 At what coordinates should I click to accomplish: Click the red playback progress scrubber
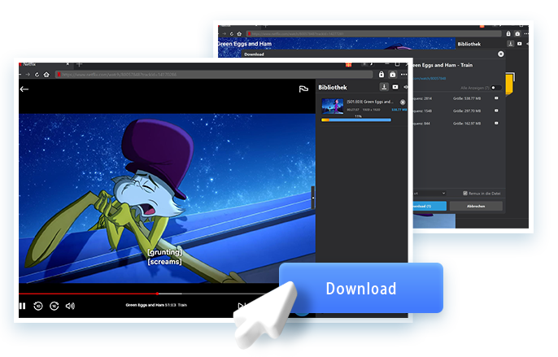tap(157, 294)
